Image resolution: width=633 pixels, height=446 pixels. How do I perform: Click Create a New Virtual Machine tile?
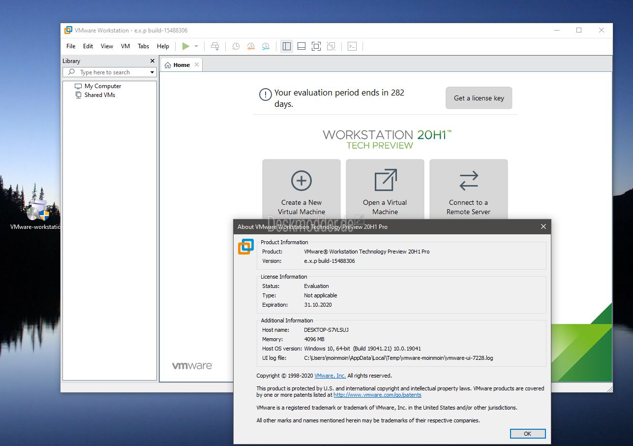coord(301,190)
